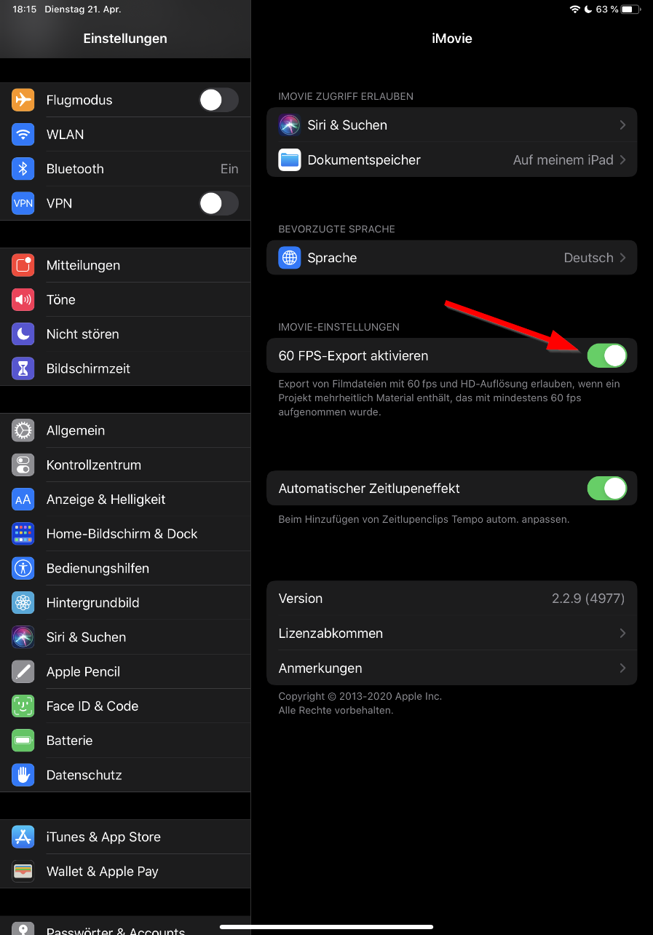Open Lizenzabkommen disclosure chevron
This screenshot has height=935, width=653.
(622, 634)
